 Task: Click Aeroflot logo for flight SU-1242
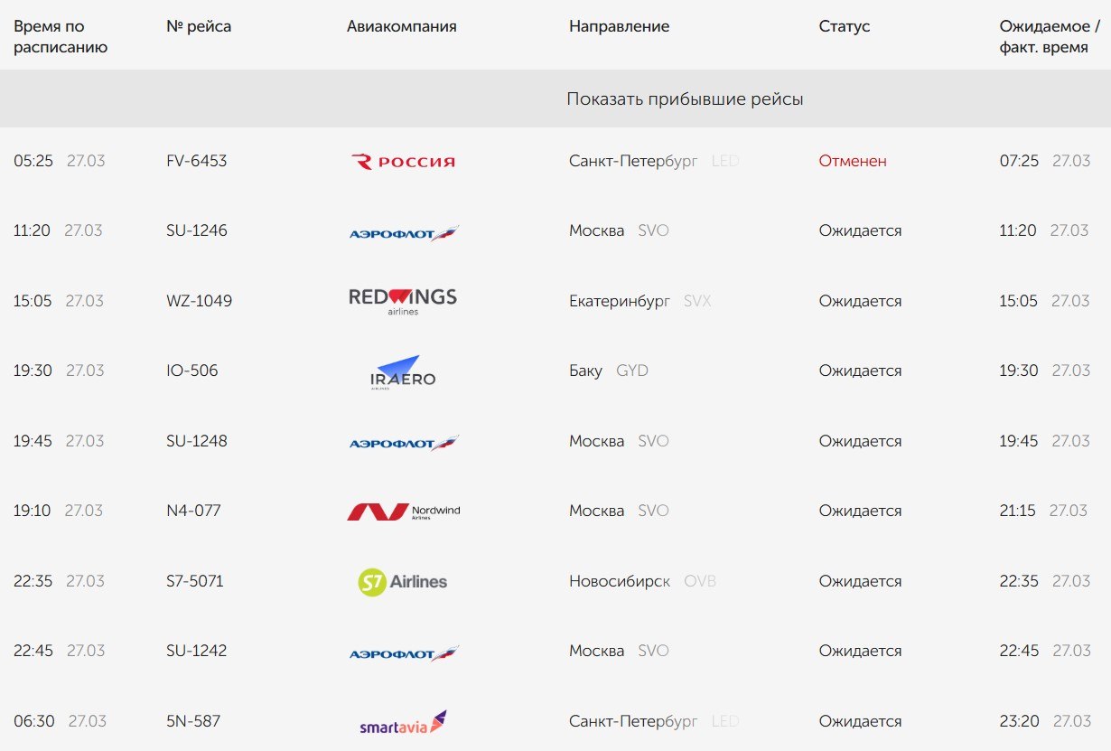(404, 653)
